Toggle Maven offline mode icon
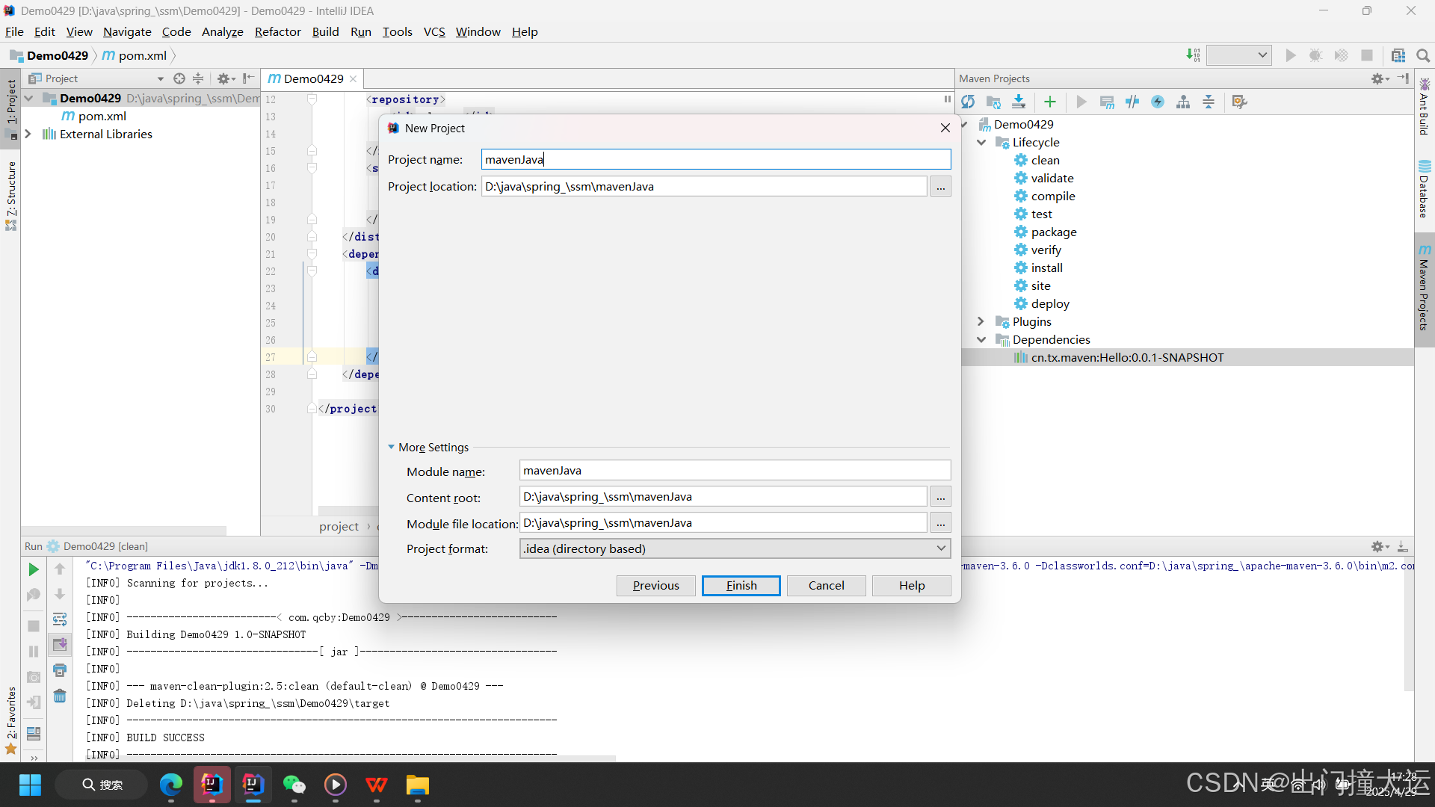1435x807 pixels. click(x=1132, y=102)
